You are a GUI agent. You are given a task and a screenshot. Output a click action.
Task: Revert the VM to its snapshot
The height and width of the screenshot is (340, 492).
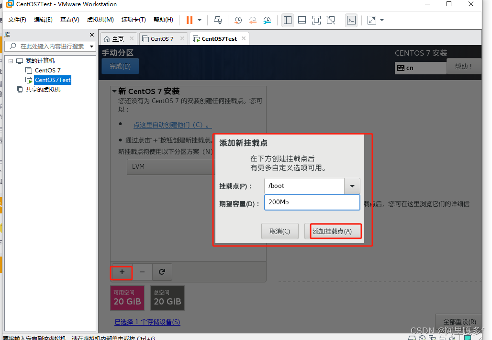(x=253, y=20)
